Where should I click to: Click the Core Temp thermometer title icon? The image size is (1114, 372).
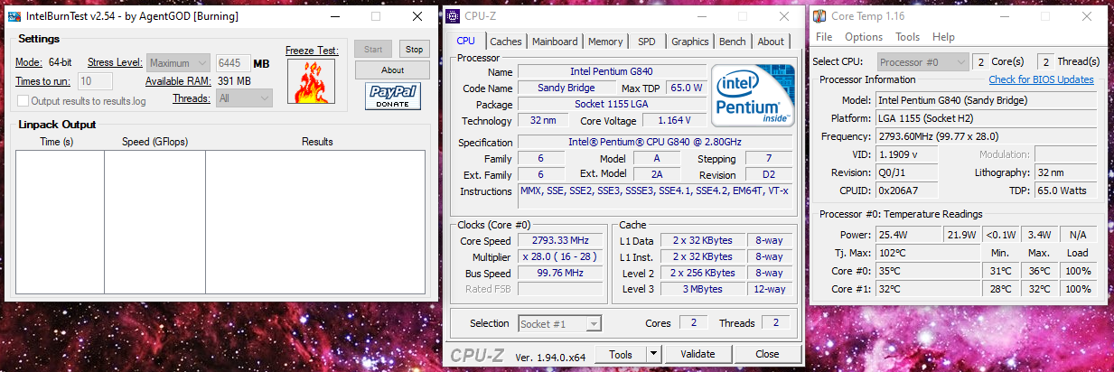[x=819, y=16]
